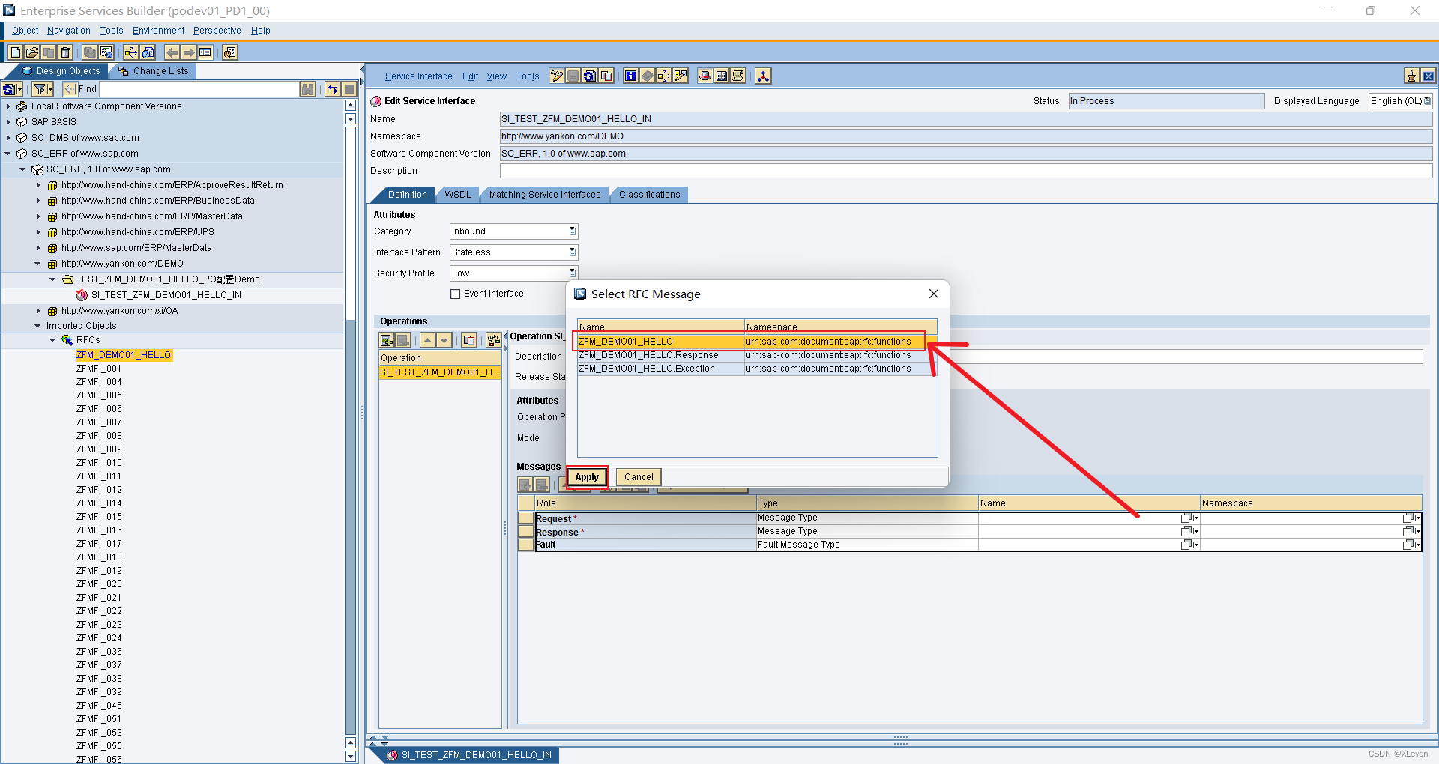Click the check balance icon in Operations toolbar
1439x764 pixels.
click(493, 340)
